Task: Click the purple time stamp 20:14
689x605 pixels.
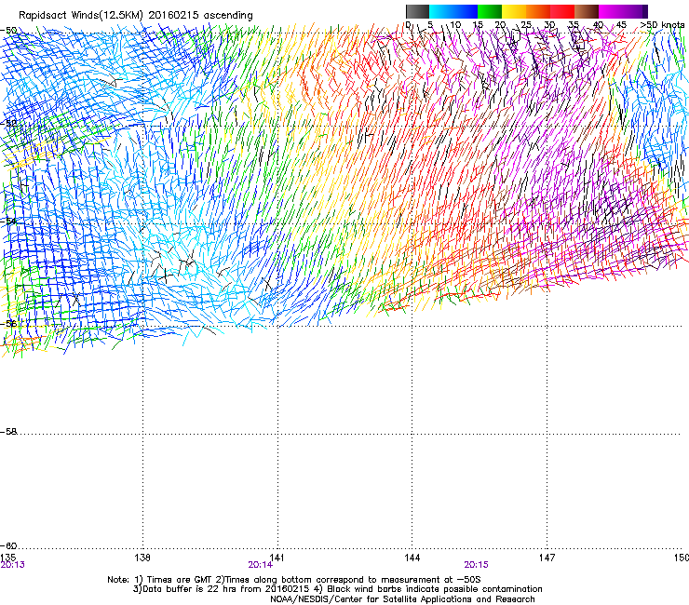Action: tap(260, 565)
